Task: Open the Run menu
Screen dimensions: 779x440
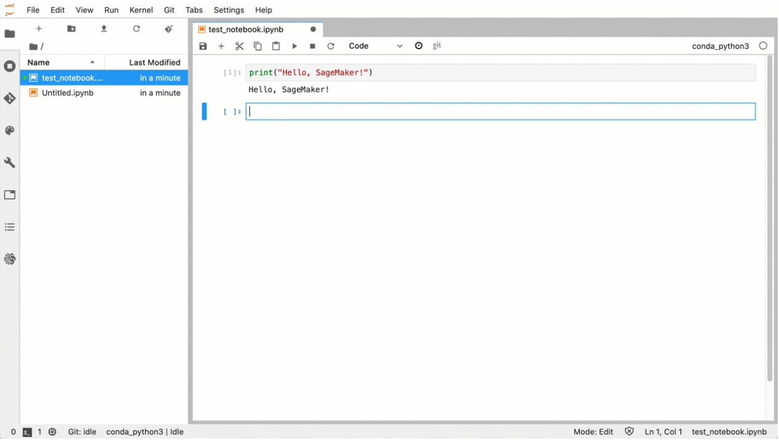Action: click(111, 10)
